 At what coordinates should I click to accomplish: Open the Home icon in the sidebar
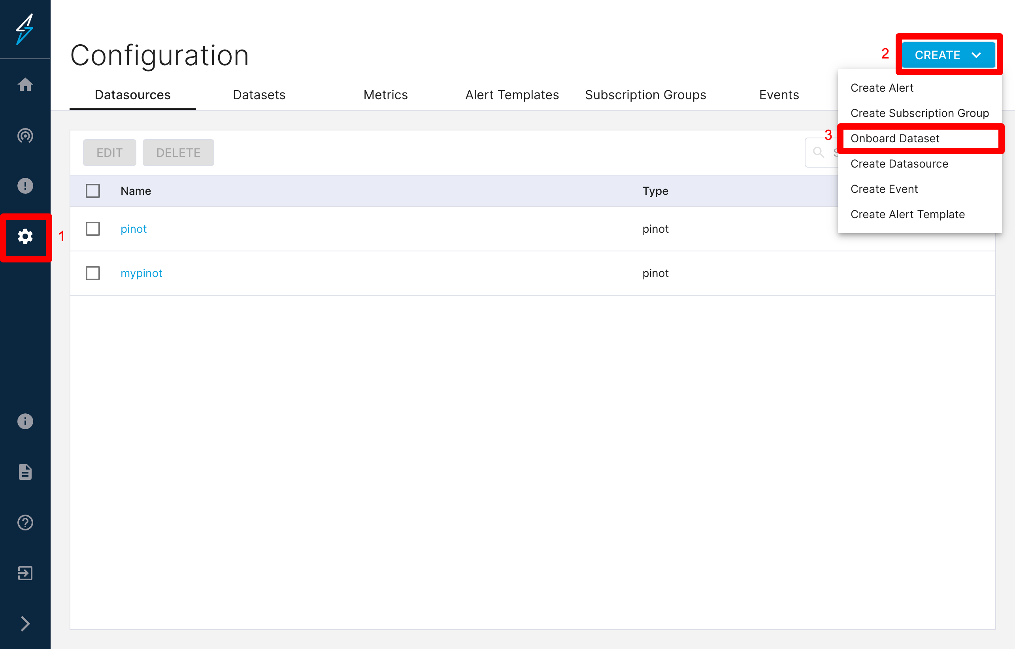pyautogui.click(x=25, y=84)
